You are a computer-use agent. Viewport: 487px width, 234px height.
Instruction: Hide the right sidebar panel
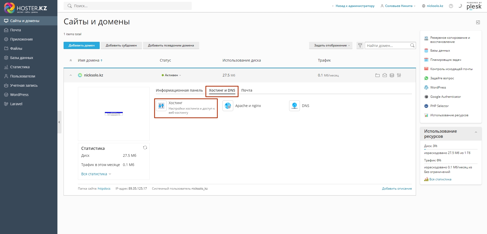(478, 22)
